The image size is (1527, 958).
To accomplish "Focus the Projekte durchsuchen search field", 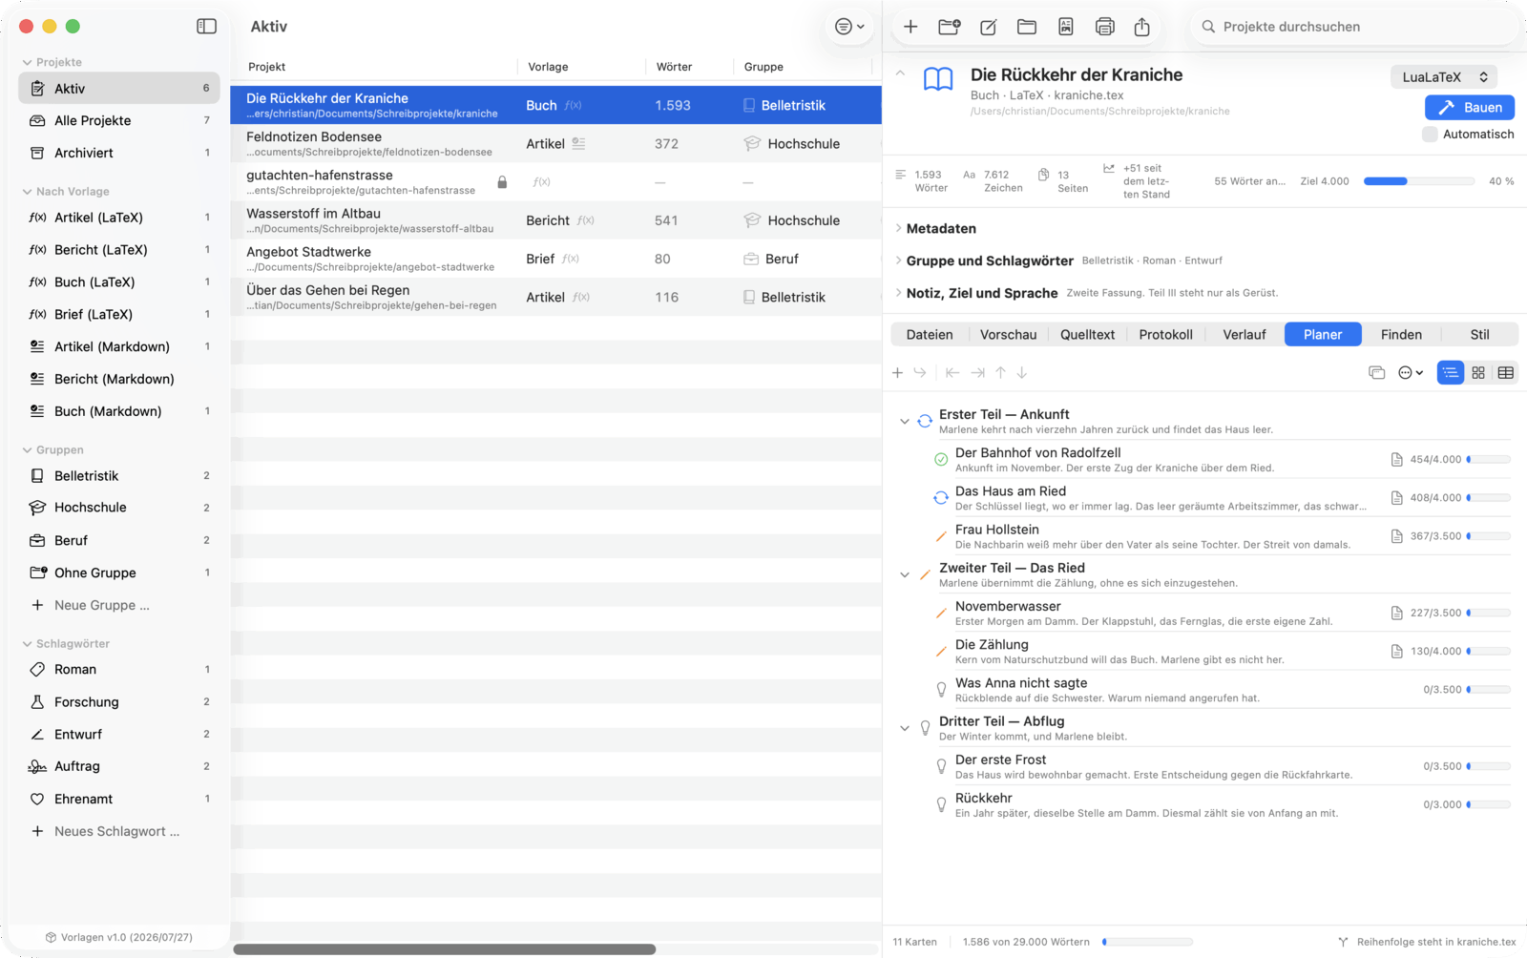I will [1353, 27].
